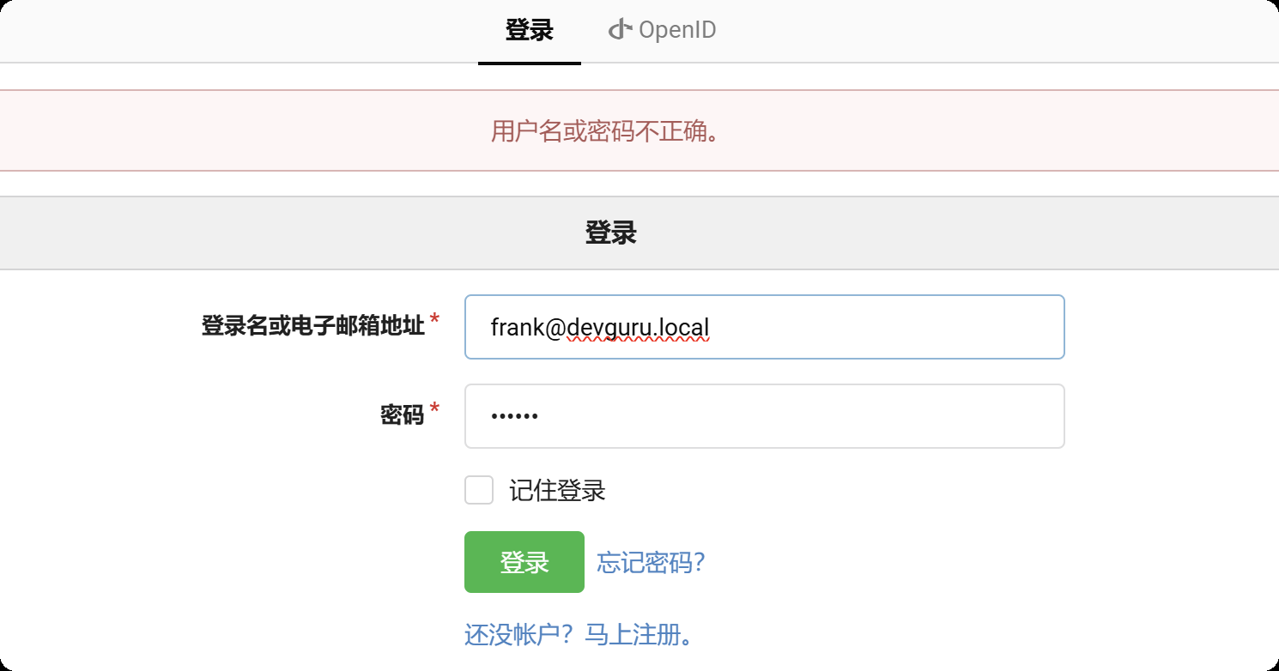Viewport: 1279px width, 671px height.
Task: Click the misspelled word devguru underlined red
Action: point(621,327)
